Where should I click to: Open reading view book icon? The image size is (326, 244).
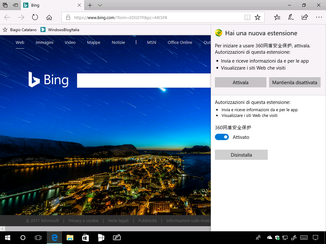pos(247,17)
